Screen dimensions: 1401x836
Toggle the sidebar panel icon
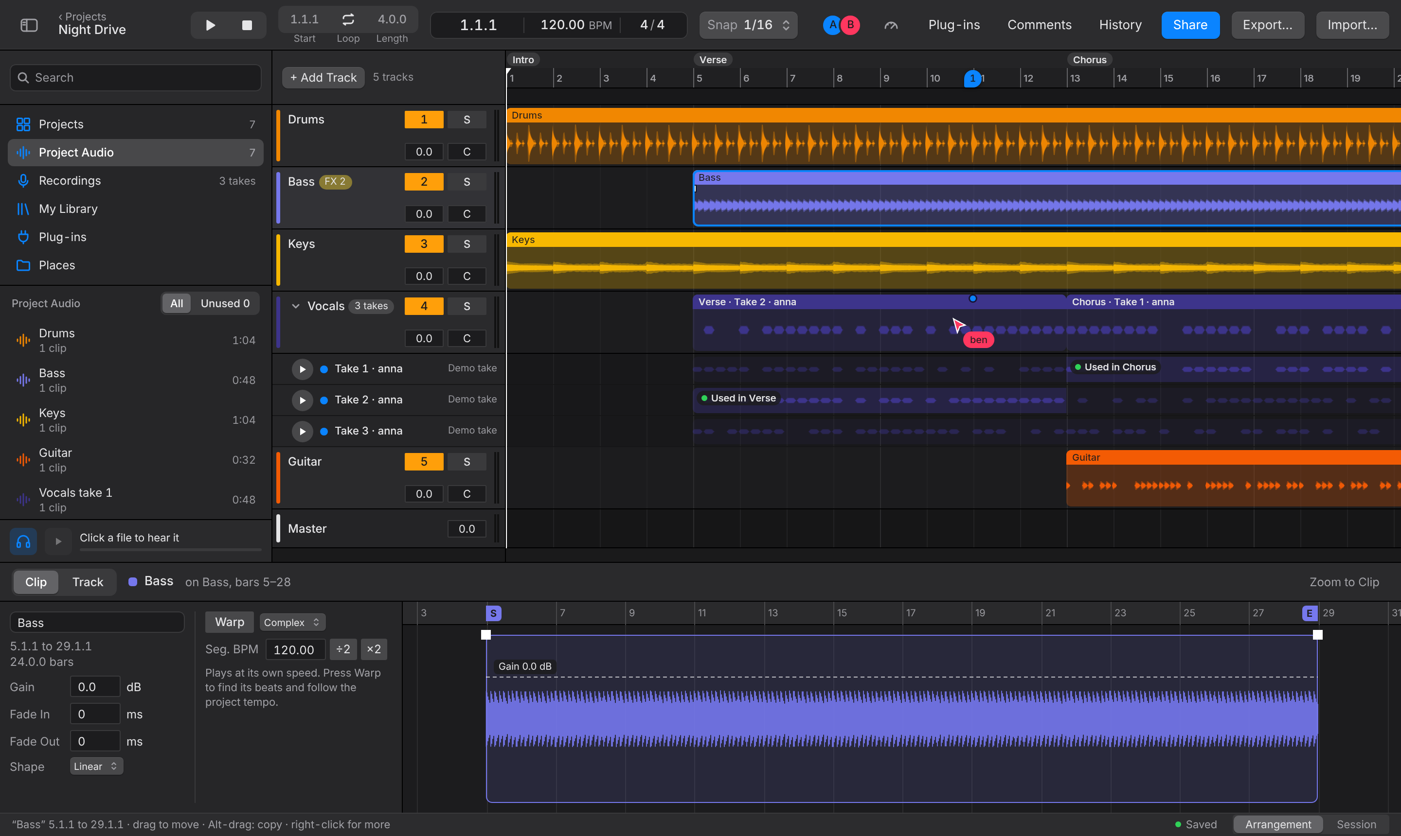point(29,25)
